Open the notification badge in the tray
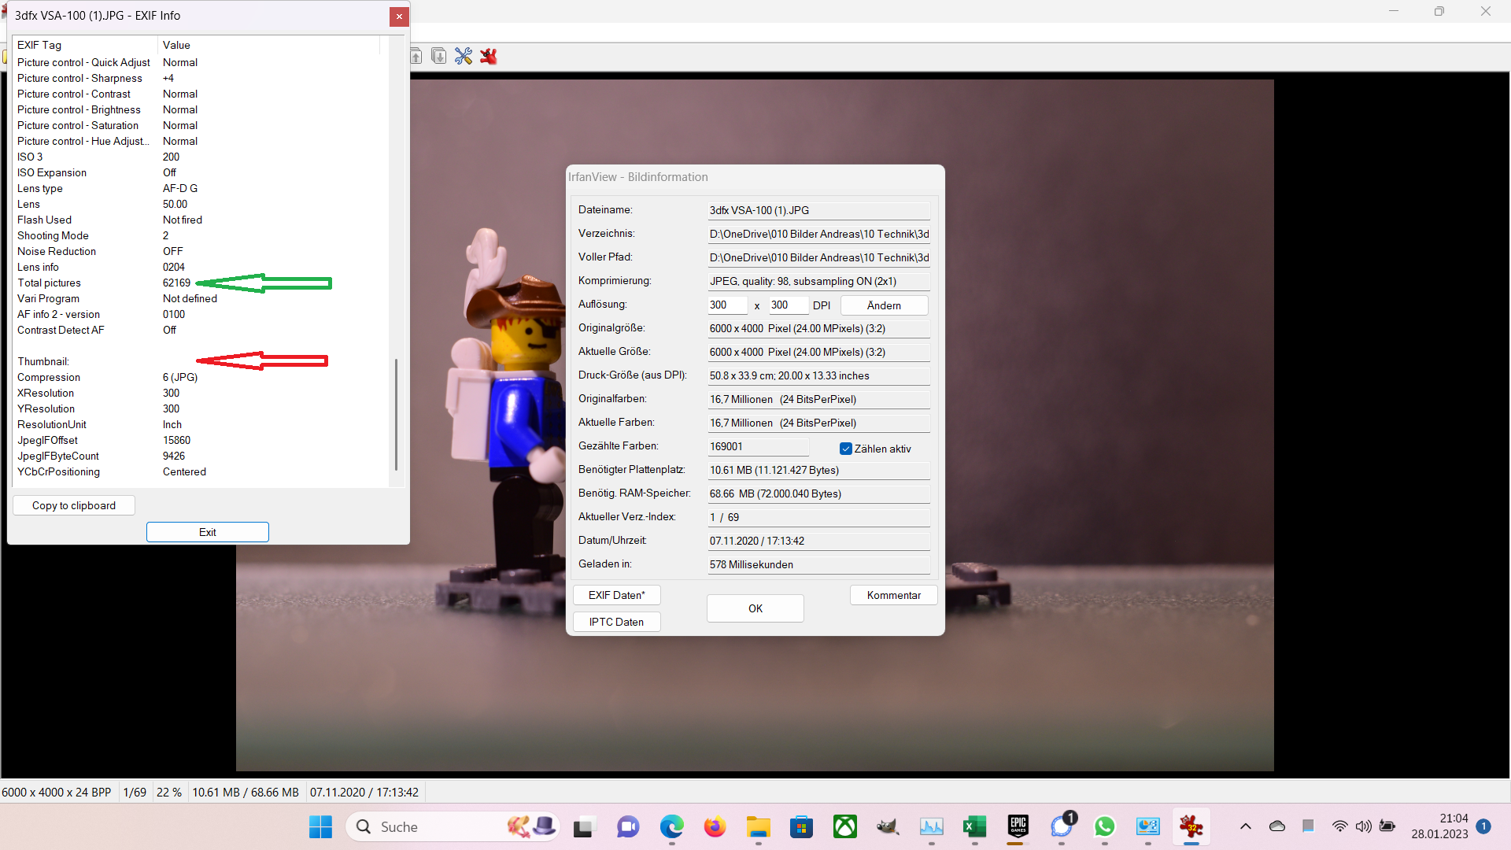Image resolution: width=1511 pixels, height=850 pixels. (x=1483, y=826)
